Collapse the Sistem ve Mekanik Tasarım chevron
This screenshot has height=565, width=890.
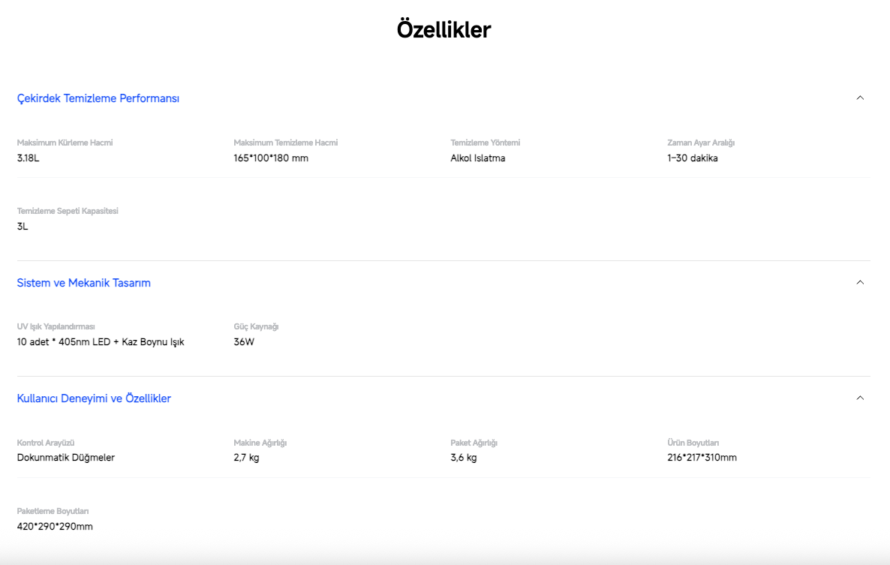860,282
